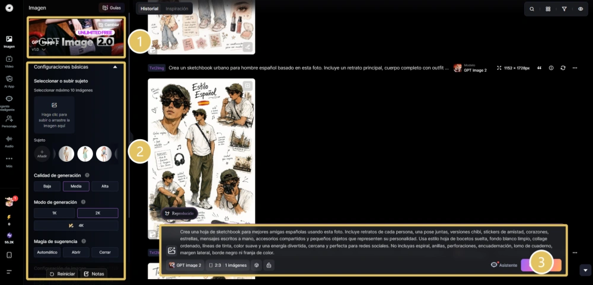
Task: Click the Txt2Img tag on the prompt row
Action: pos(156,68)
